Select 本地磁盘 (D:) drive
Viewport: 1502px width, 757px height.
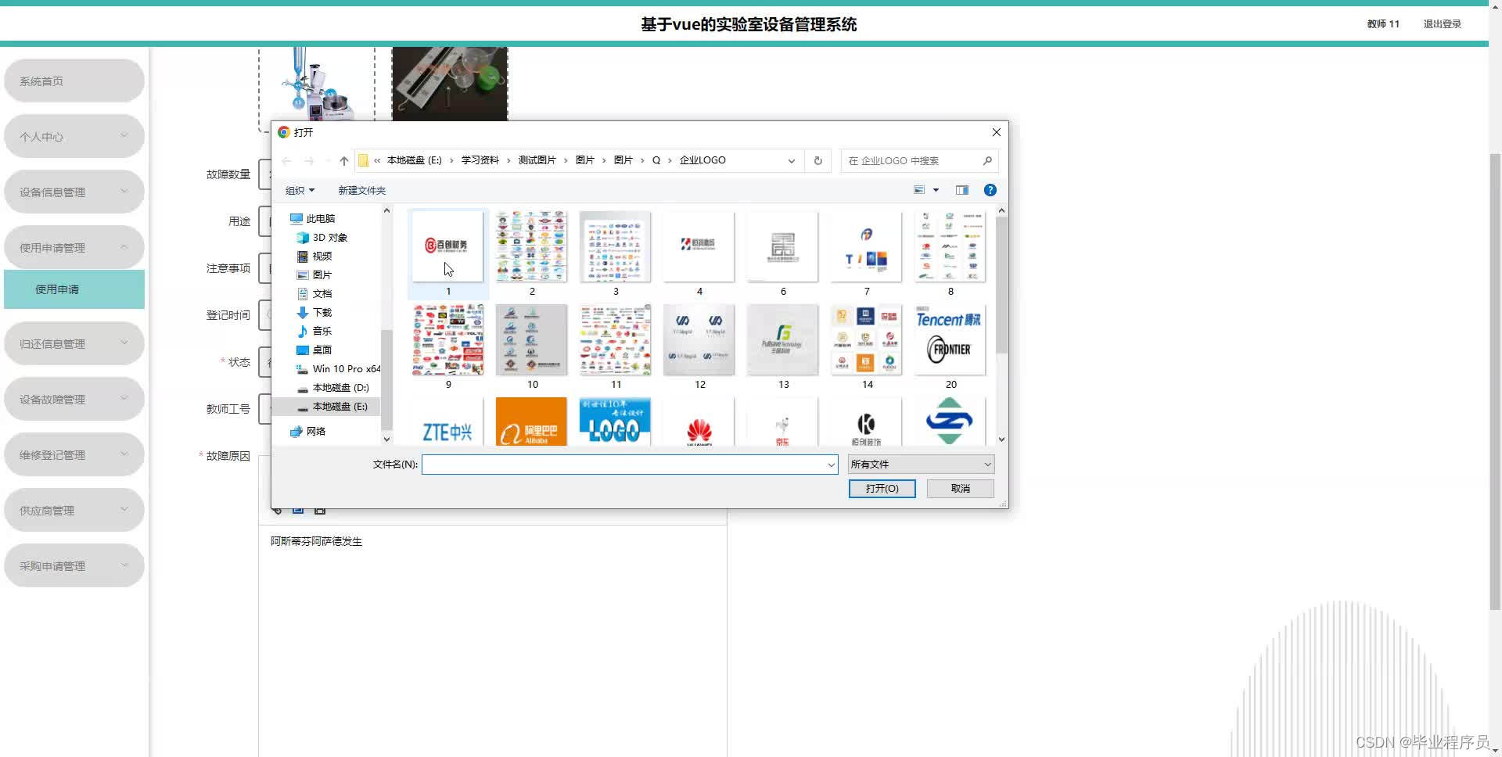[332, 387]
